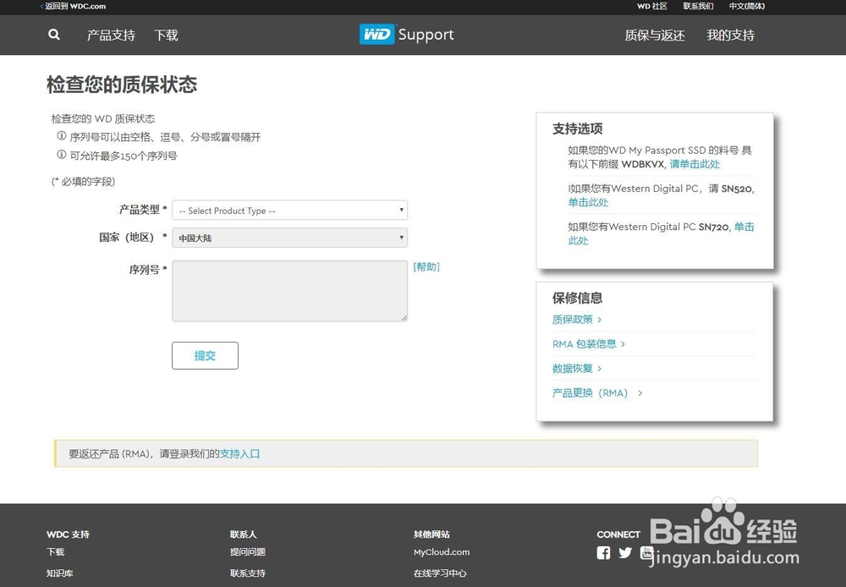This screenshot has height=587, width=846.
Task: Open the MyCloud.com footer link
Action: [x=442, y=552]
